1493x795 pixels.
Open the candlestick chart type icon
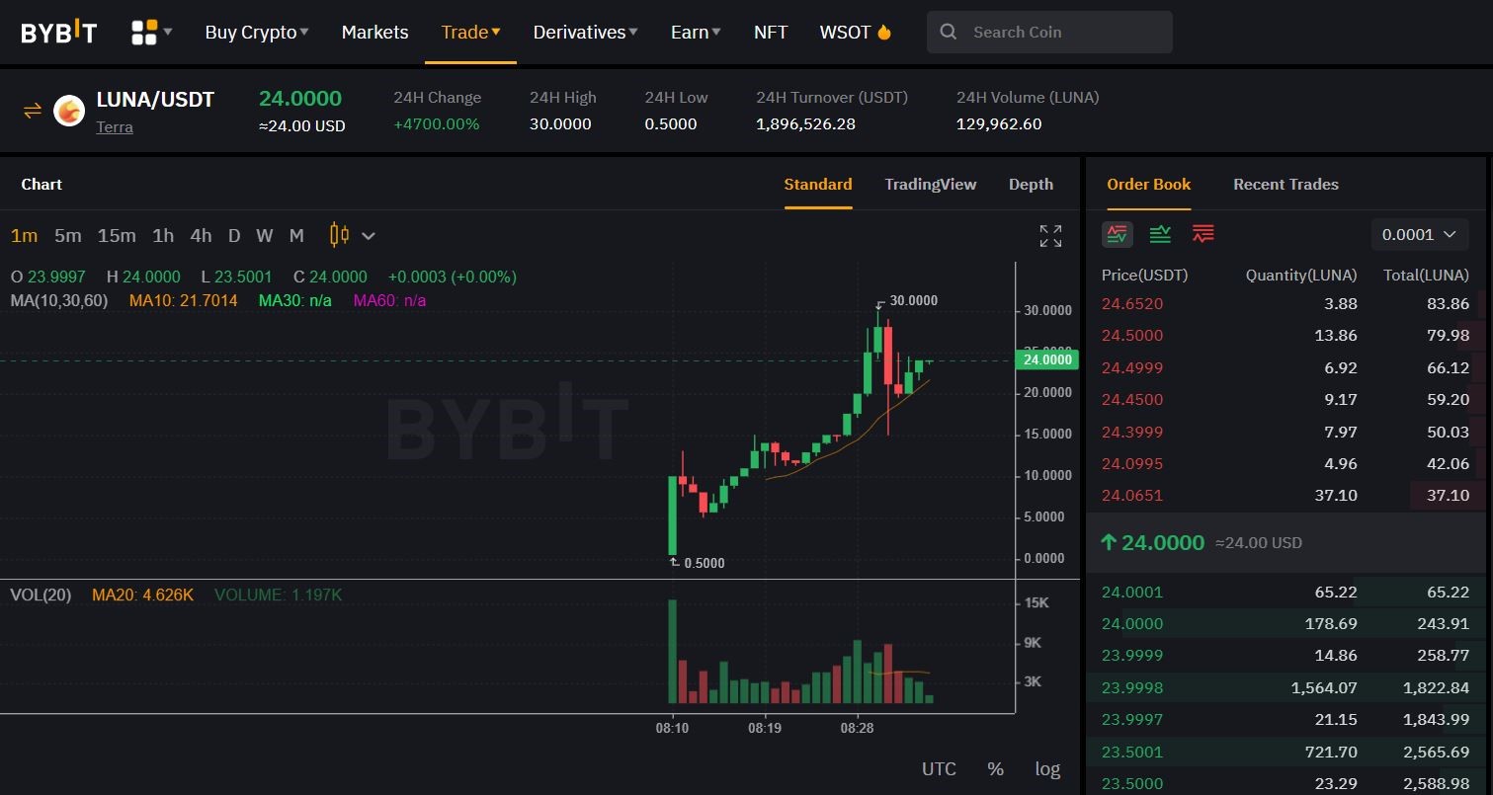click(x=340, y=235)
